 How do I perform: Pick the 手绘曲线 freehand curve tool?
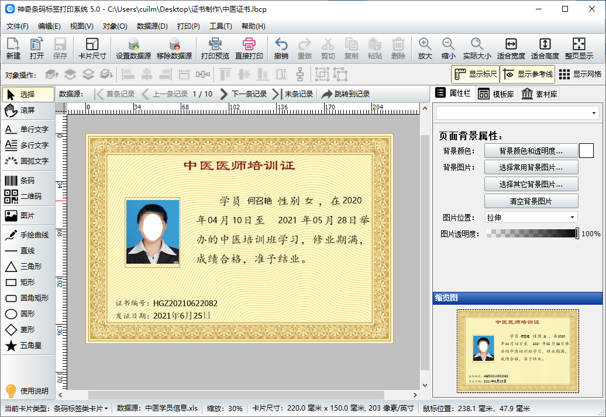click(x=27, y=235)
